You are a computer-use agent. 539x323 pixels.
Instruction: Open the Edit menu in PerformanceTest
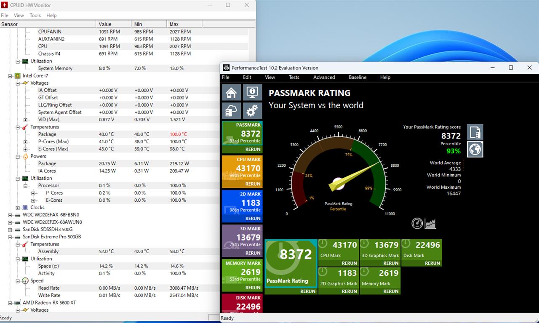click(x=247, y=77)
